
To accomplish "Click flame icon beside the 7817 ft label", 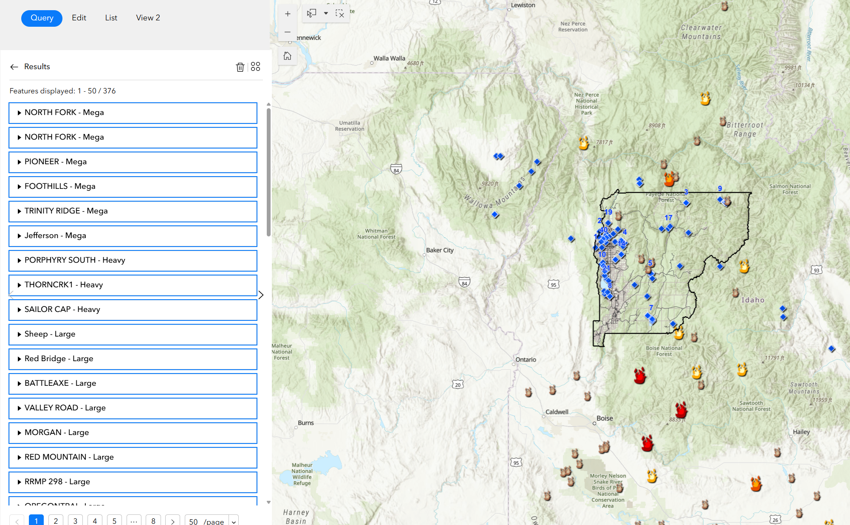I will click(x=584, y=143).
